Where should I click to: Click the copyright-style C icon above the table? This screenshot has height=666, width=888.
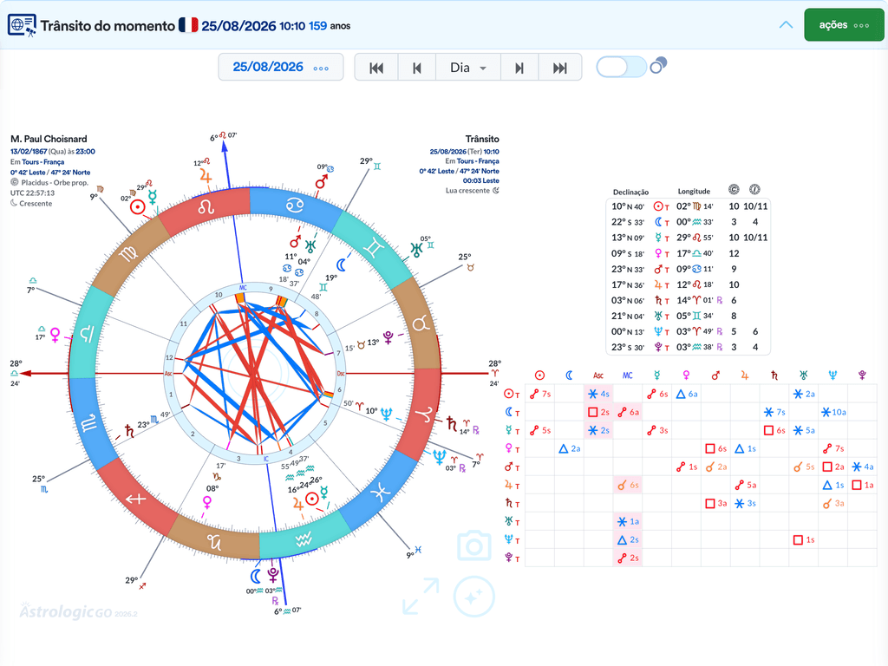point(734,190)
